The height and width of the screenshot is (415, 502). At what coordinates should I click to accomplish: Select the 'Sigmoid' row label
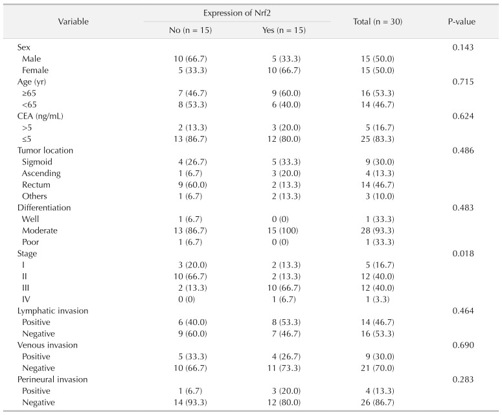[x=36, y=161]
